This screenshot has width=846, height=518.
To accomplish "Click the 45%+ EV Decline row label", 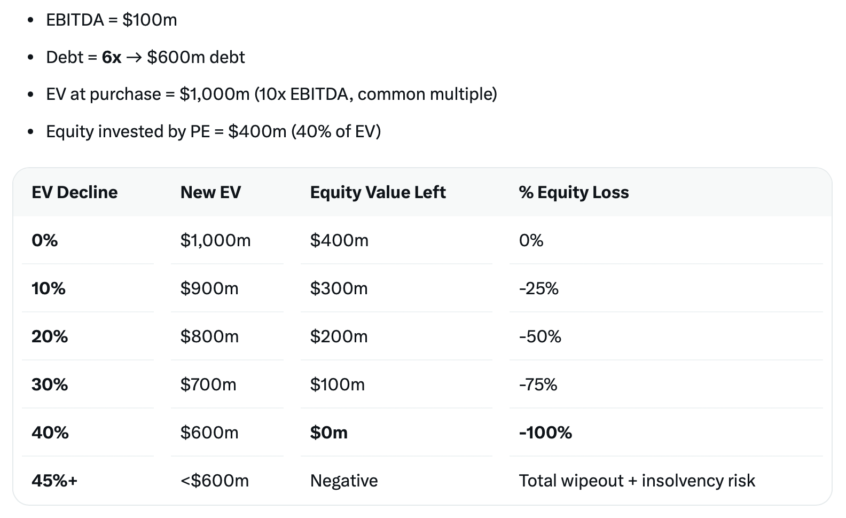I will click(x=54, y=481).
